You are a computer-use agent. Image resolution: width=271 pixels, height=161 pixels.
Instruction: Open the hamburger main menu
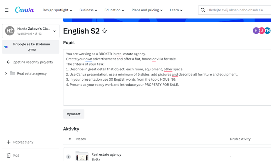[x=7, y=10]
